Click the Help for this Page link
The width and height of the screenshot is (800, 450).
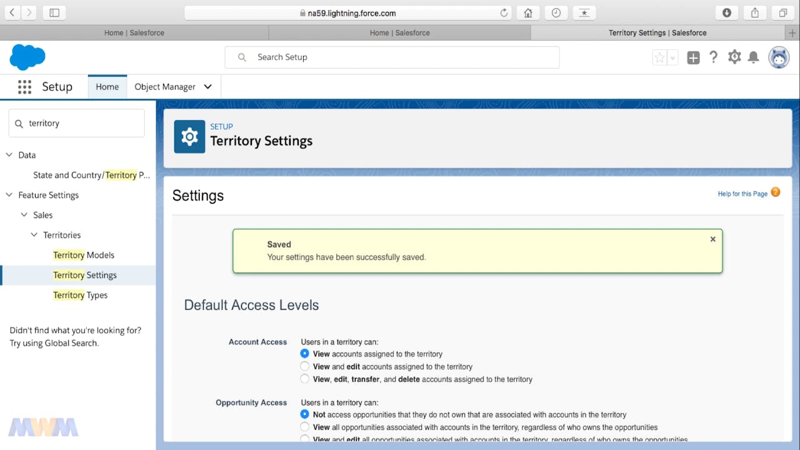[742, 194]
